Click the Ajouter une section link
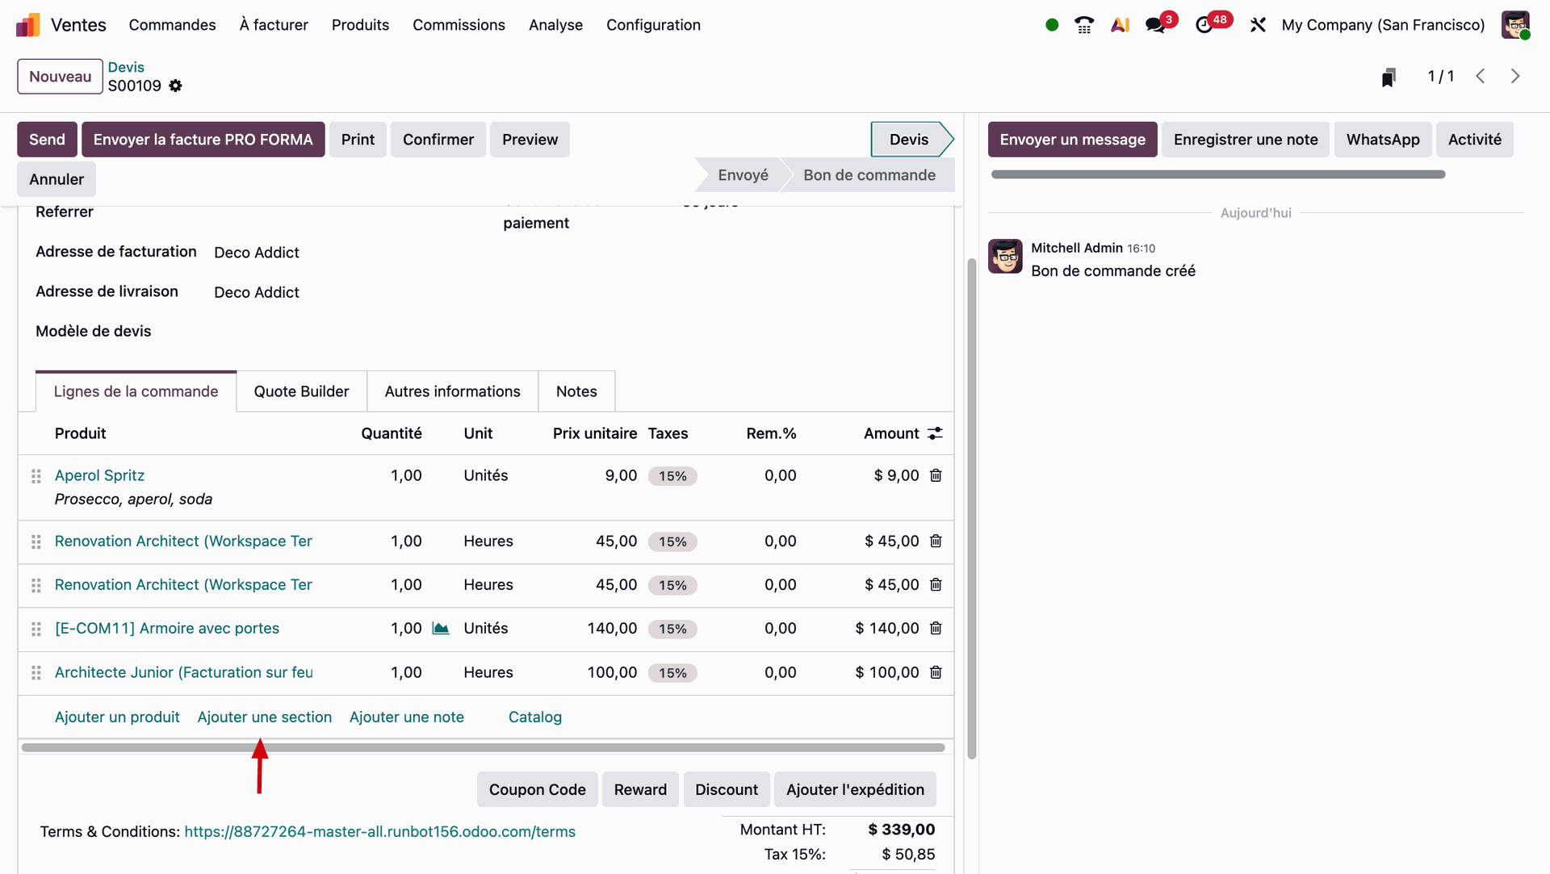 pyautogui.click(x=264, y=717)
